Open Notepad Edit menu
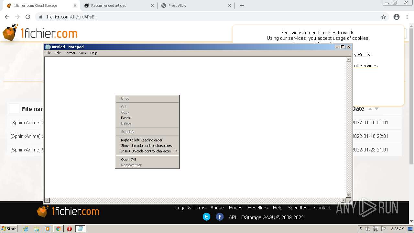 (58, 53)
